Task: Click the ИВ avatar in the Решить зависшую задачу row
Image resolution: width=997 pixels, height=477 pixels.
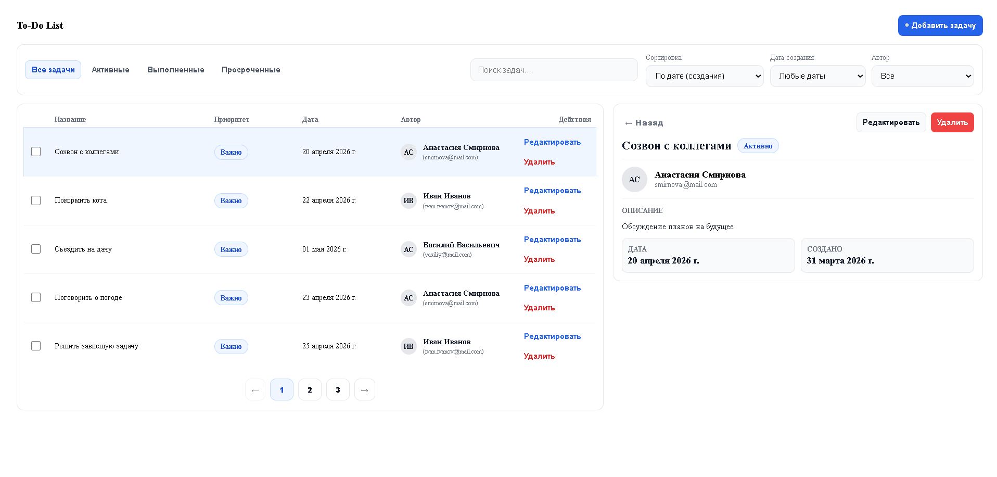Action: (x=408, y=346)
